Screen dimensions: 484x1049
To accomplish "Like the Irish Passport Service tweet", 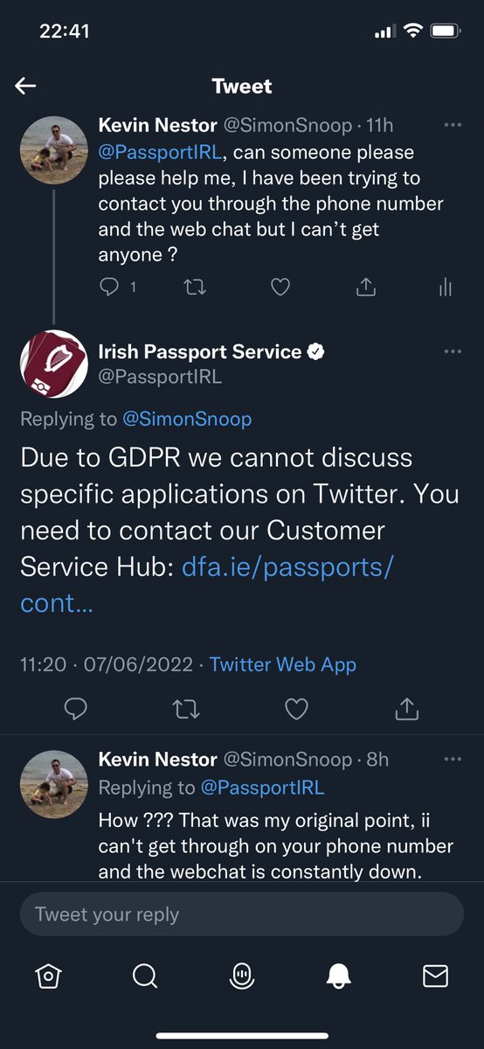I will 297,708.
